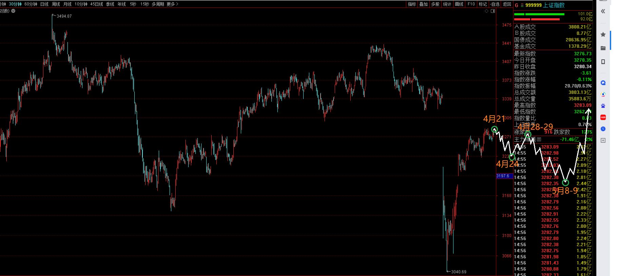The image size is (622, 276).
Task: Click the mobile phone icon in sidebar
Action: 603,62
